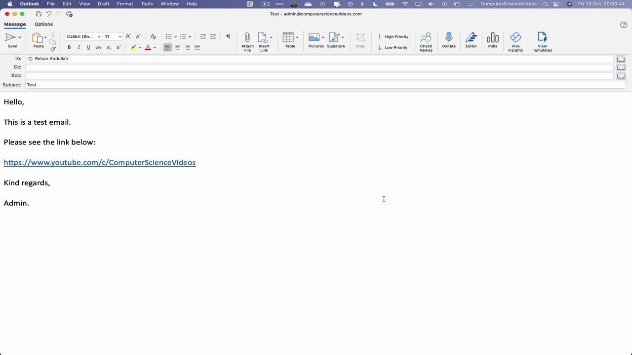The image size is (632, 355).
Task: Toggle Underline formatting
Action: [x=88, y=47]
